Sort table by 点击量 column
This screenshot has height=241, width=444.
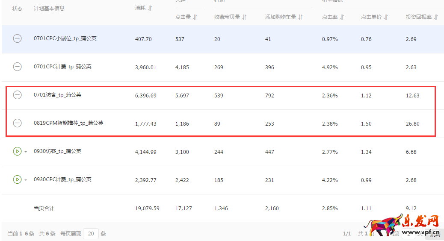pyautogui.click(x=195, y=17)
